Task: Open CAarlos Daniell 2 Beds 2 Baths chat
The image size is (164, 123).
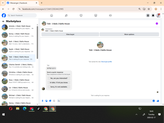Action: (x=18, y=66)
